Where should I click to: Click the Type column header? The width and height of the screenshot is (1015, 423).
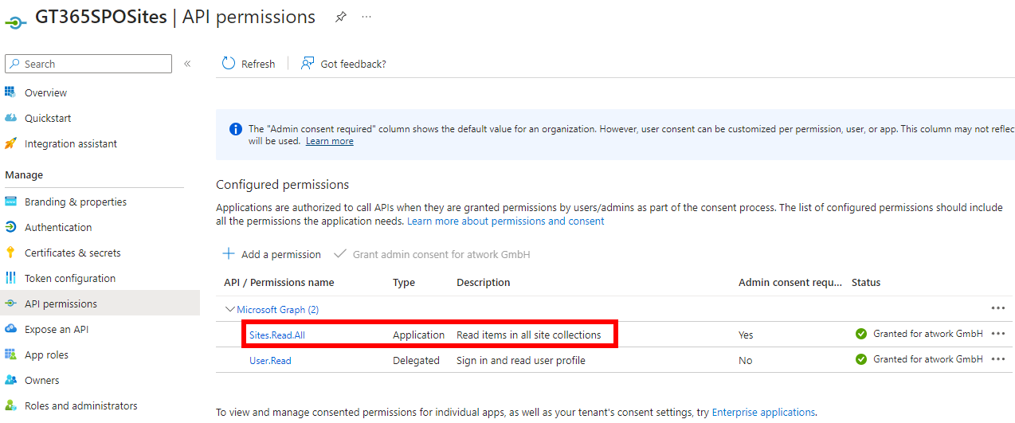404,283
